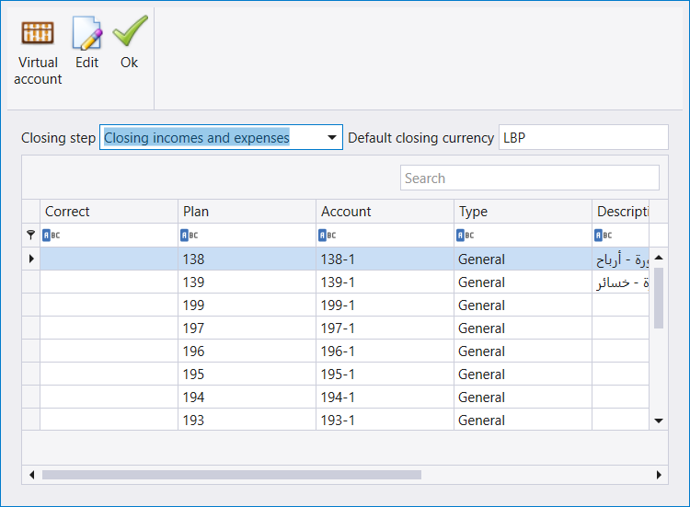This screenshot has height=507, width=690.
Task: Click the General type cell in row 196
Action: (523, 351)
